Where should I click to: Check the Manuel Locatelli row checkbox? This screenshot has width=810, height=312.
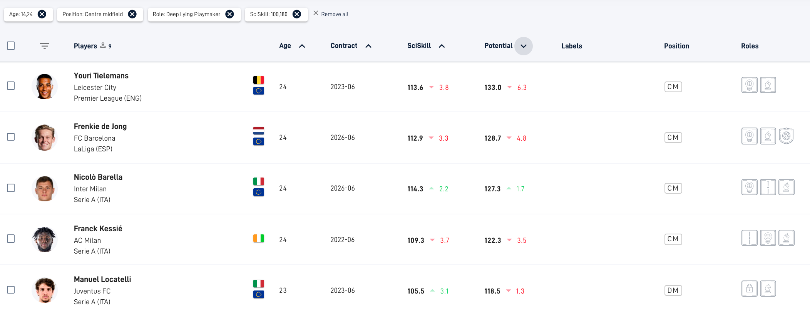[11, 290]
